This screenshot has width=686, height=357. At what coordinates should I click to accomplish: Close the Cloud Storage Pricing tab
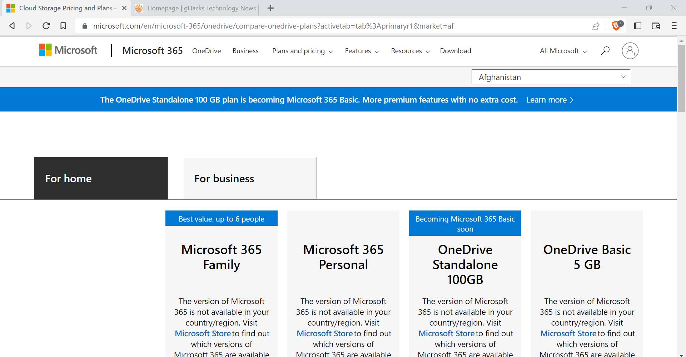coord(124,8)
